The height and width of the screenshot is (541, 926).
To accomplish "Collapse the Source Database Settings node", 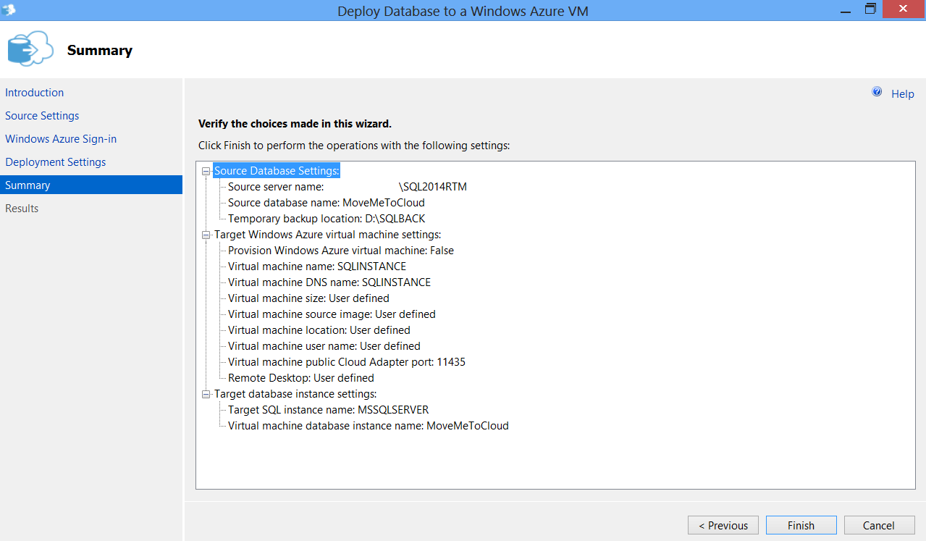I will coord(206,171).
